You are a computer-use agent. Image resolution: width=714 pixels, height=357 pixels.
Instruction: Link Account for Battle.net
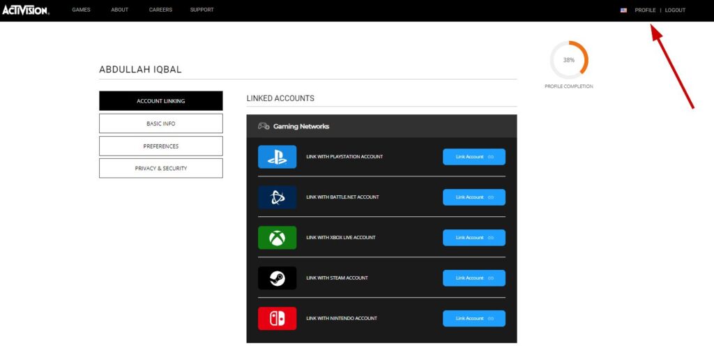(474, 197)
